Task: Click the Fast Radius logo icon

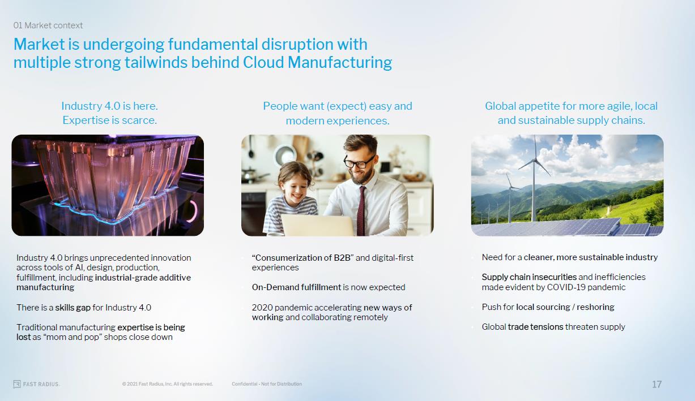Action: point(17,384)
